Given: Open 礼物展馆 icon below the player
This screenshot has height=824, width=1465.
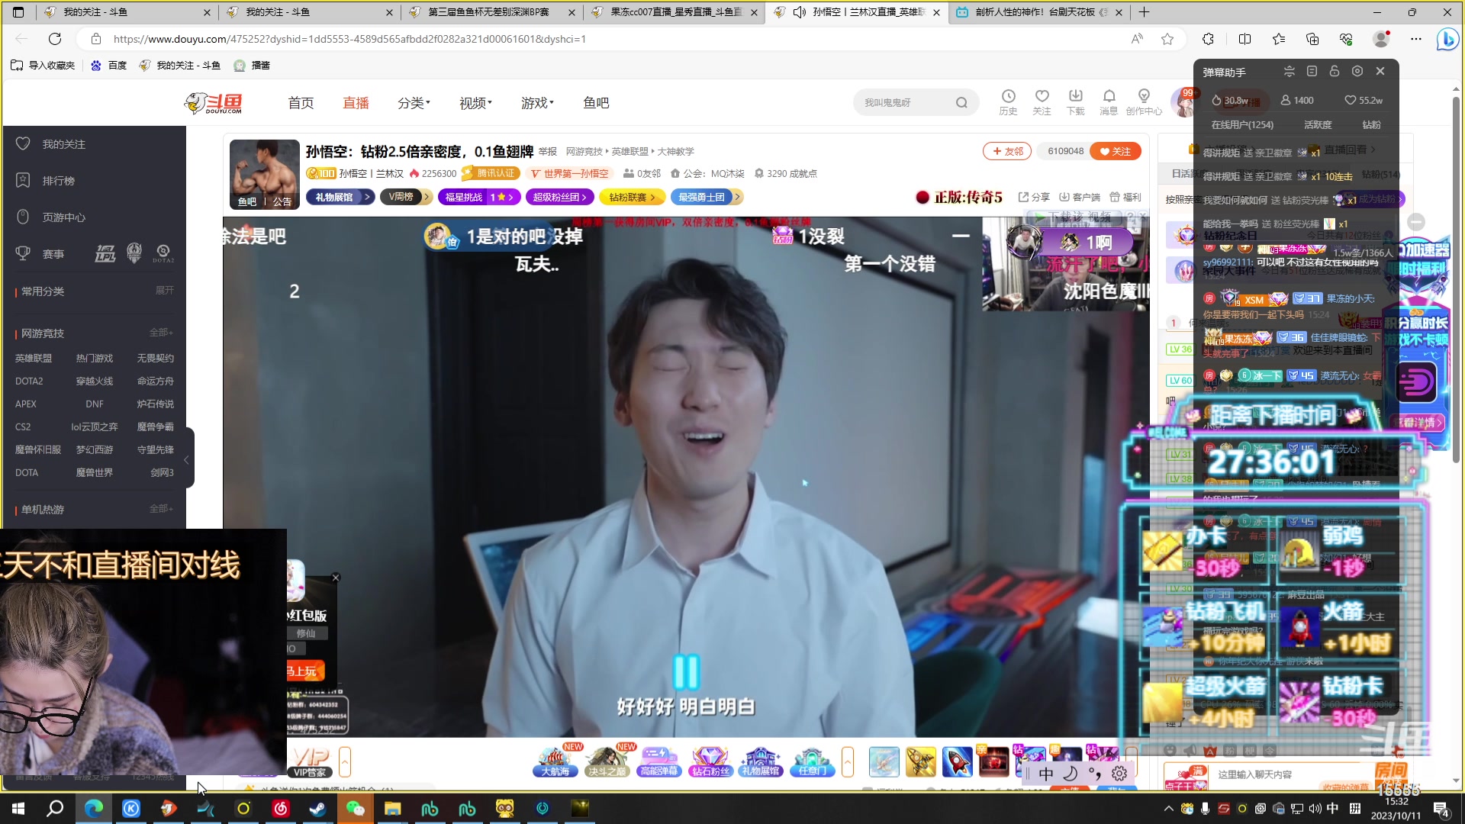Looking at the screenshot, I should pyautogui.click(x=761, y=761).
